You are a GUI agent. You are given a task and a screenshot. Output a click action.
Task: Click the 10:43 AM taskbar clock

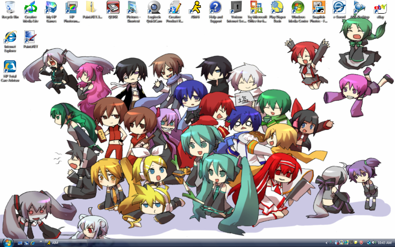click(385, 243)
